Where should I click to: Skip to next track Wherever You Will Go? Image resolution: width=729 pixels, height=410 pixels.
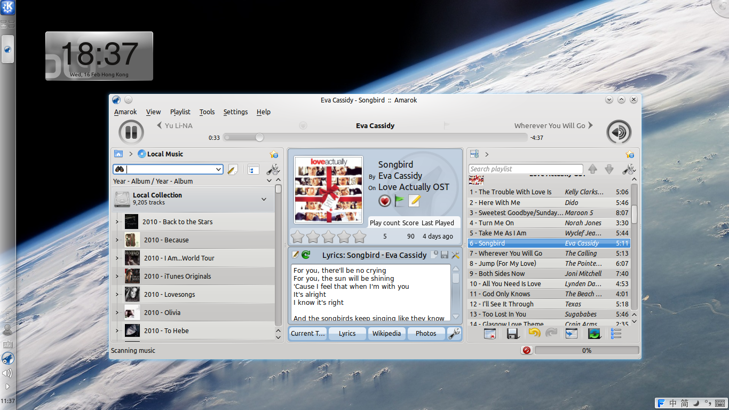click(x=554, y=125)
